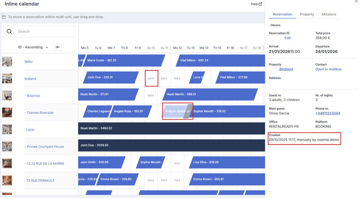Select Lisa Silva - 818.08 reservation
This screenshot has height=198, width=362.
coord(227,162)
